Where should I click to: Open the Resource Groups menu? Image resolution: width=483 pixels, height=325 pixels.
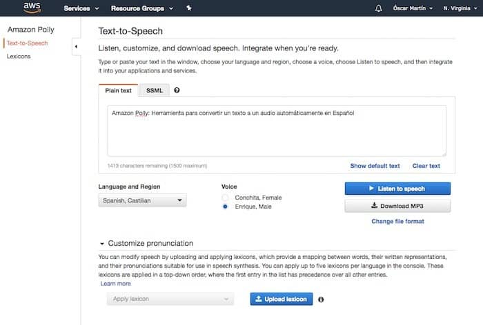[142, 8]
